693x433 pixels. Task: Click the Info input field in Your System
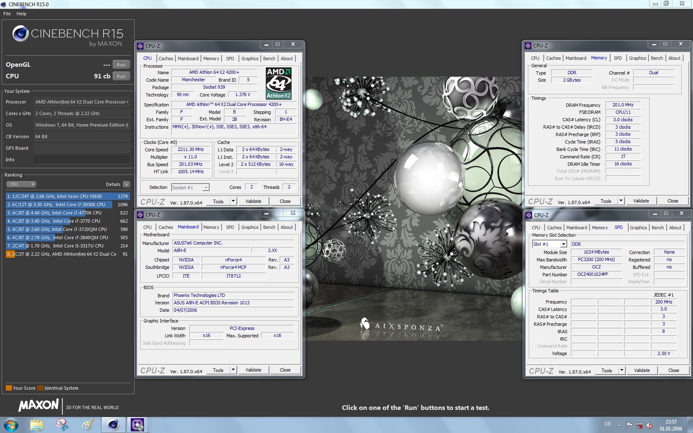coord(82,160)
